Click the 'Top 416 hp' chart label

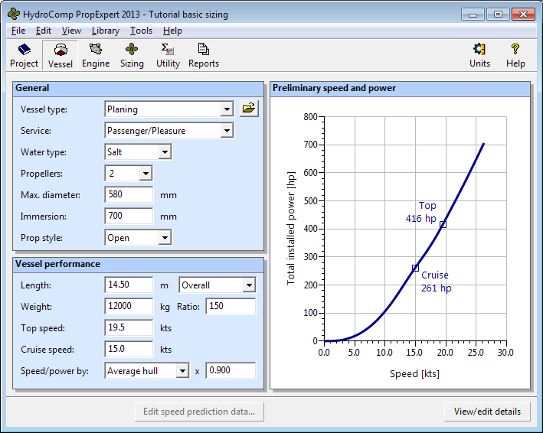[x=421, y=212]
